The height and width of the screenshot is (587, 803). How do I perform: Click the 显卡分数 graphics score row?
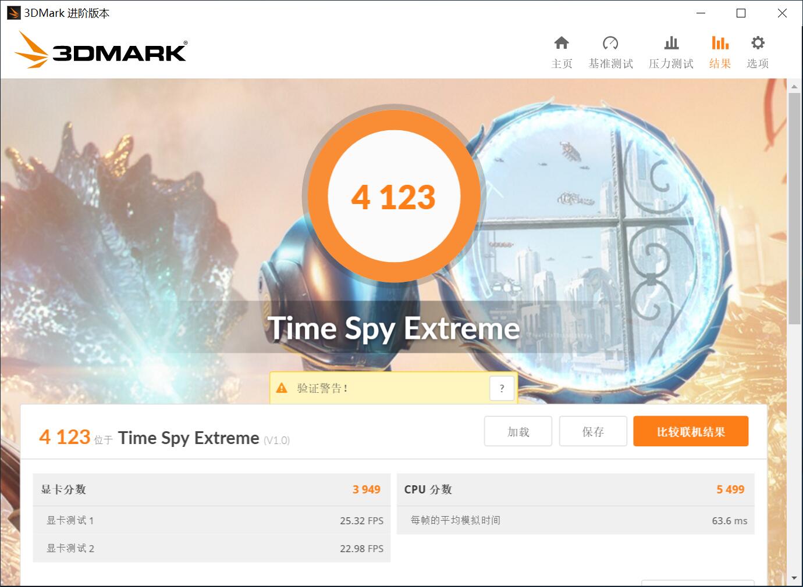point(212,489)
